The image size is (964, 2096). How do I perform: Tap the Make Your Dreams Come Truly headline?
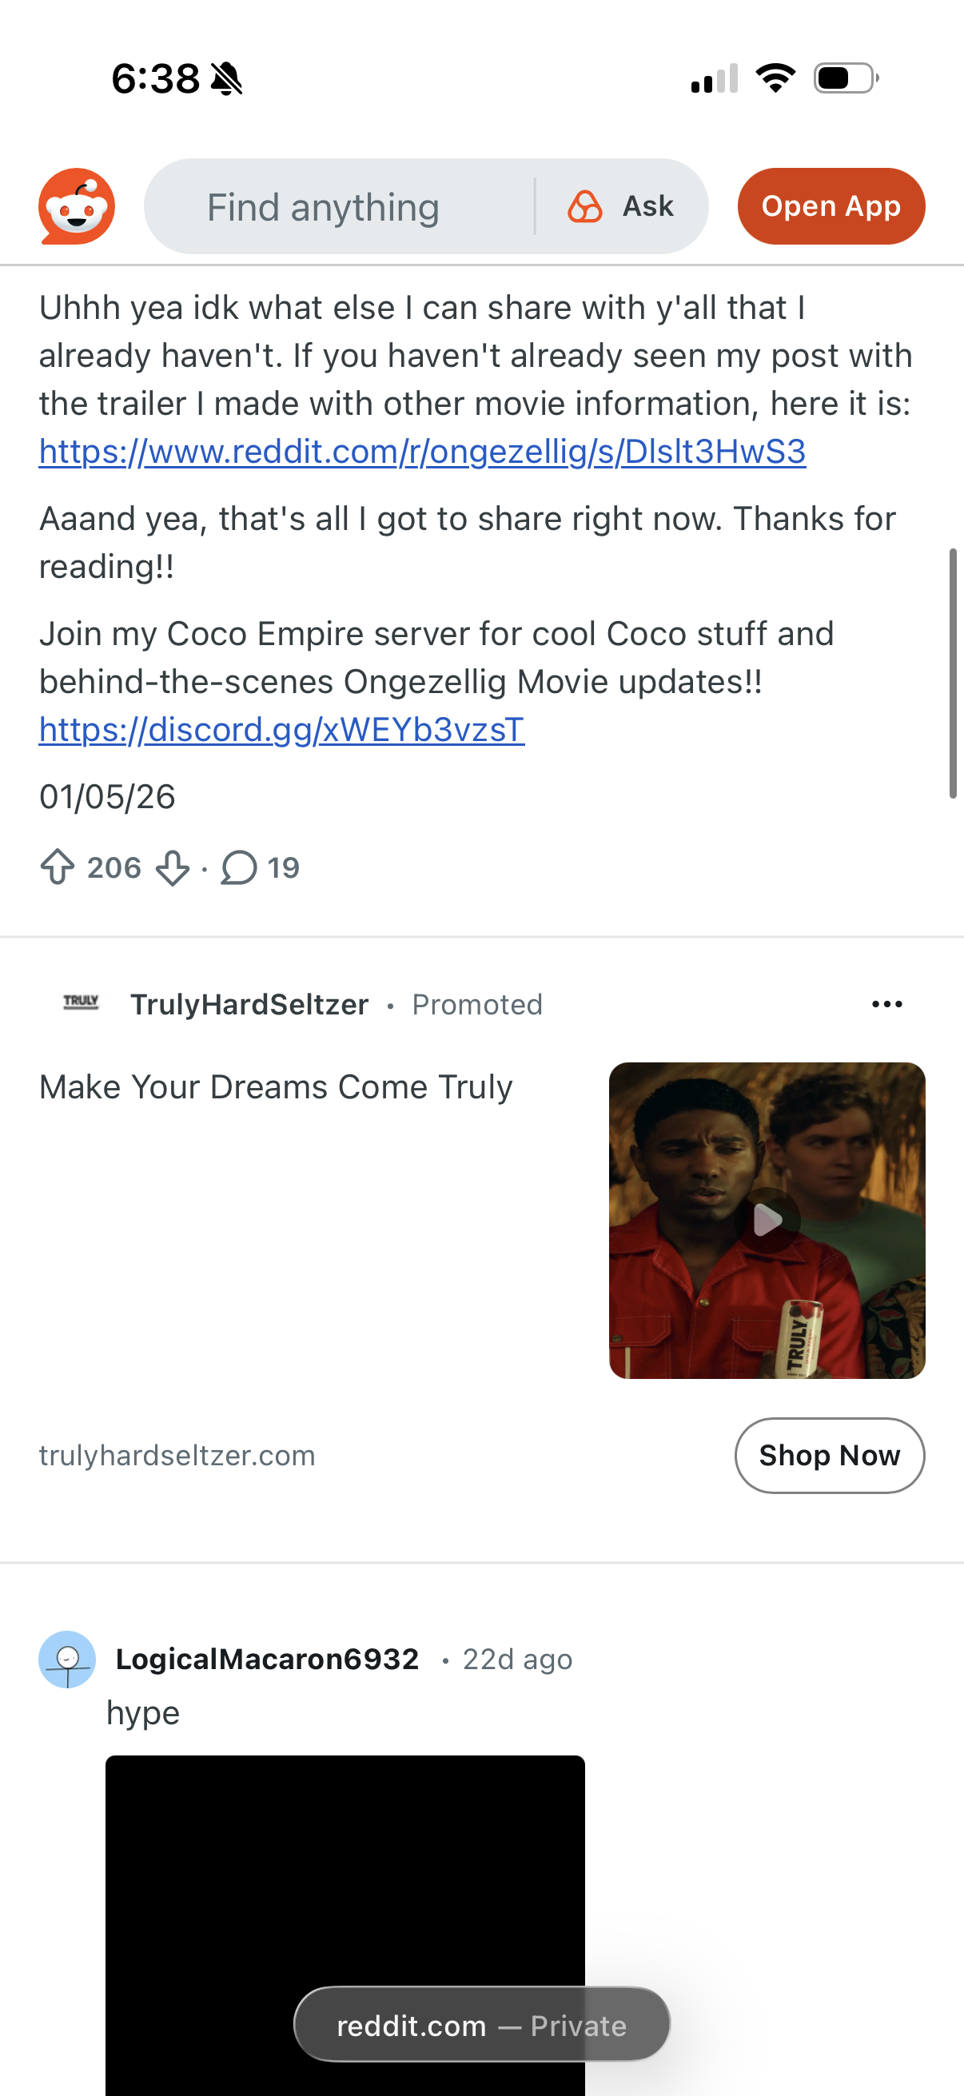pos(276,1087)
